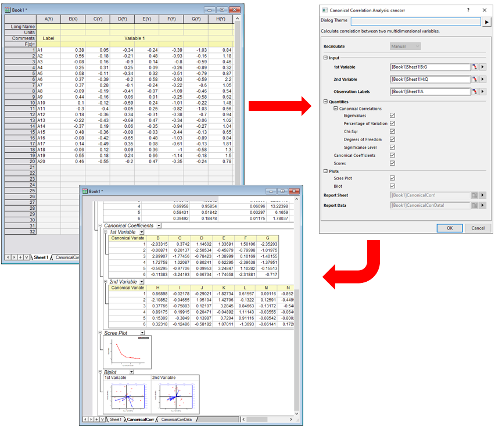The height and width of the screenshot is (430, 495).
Task: Click range selector icon for Observation Labels
Action: (x=474, y=92)
